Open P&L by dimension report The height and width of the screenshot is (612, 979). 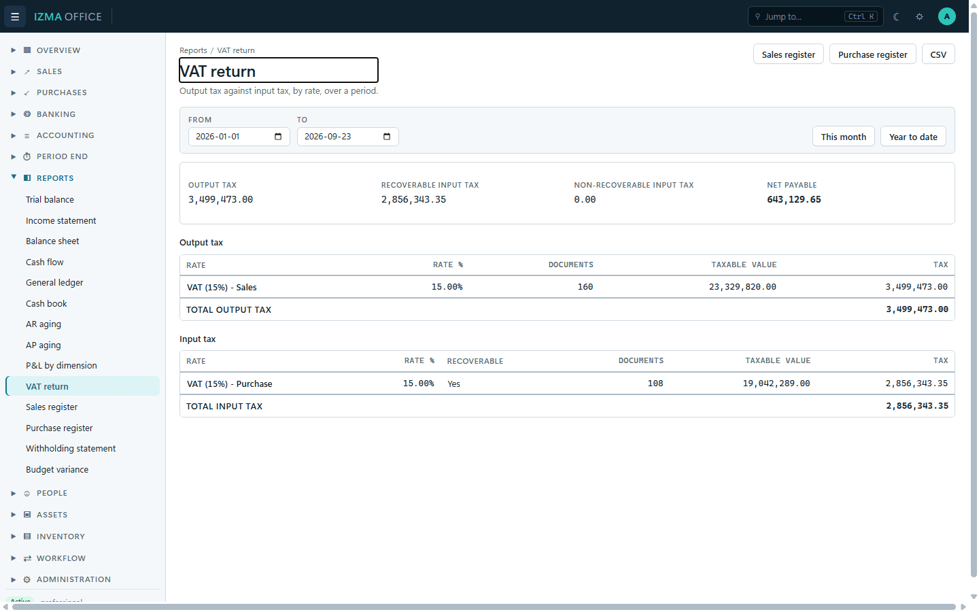tap(82, 366)
